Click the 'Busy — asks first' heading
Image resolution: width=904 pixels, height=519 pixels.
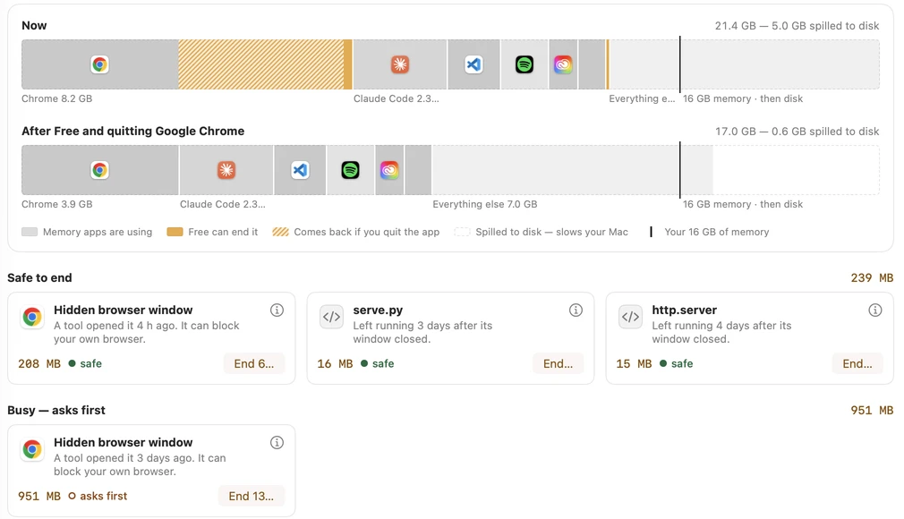pos(56,411)
